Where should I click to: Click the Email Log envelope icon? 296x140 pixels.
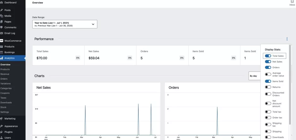pos(1,33)
